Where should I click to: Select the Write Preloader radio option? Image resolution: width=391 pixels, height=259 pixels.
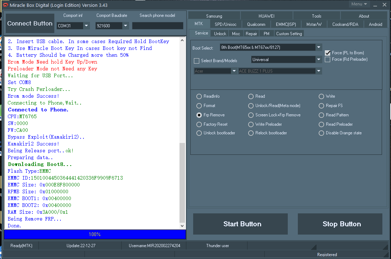point(251,124)
